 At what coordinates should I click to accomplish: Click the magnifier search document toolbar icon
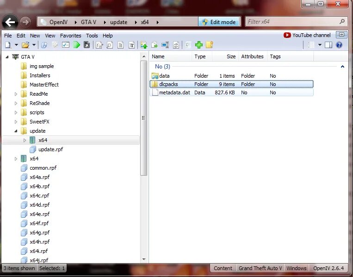110,45
